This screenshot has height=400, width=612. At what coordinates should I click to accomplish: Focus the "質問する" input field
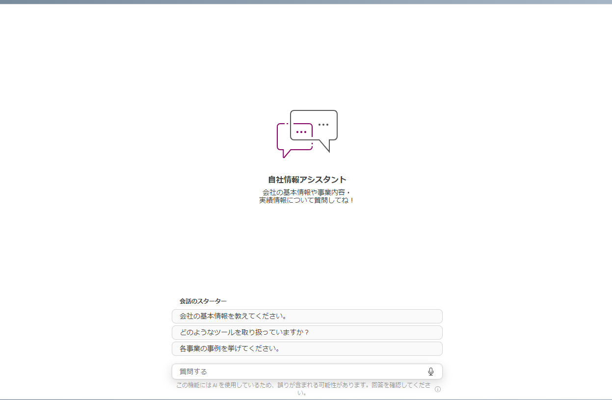click(x=299, y=372)
